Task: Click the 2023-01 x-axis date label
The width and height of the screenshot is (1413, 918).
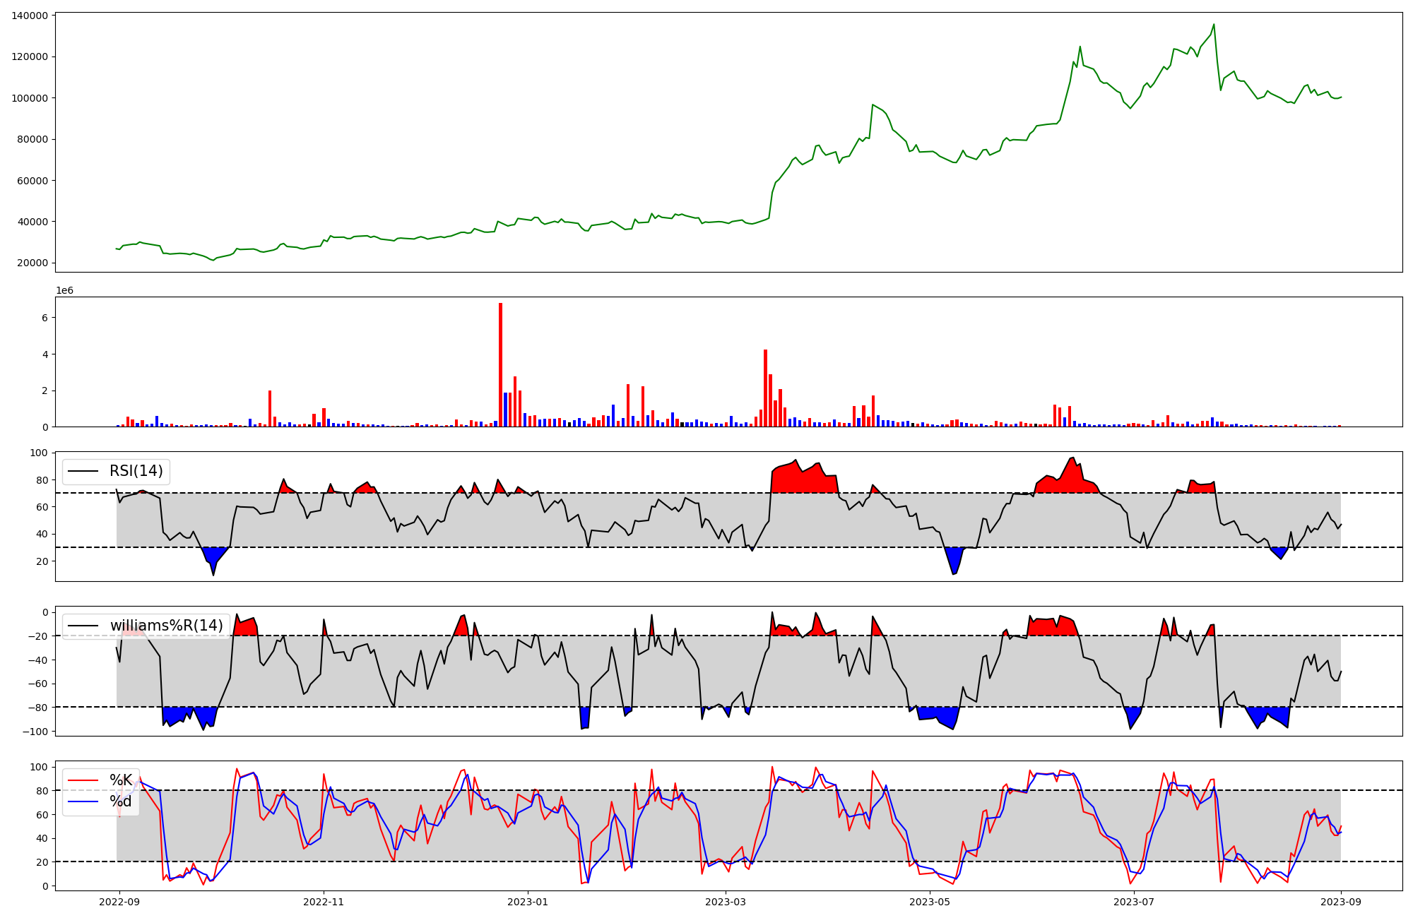Action: click(528, 902)
